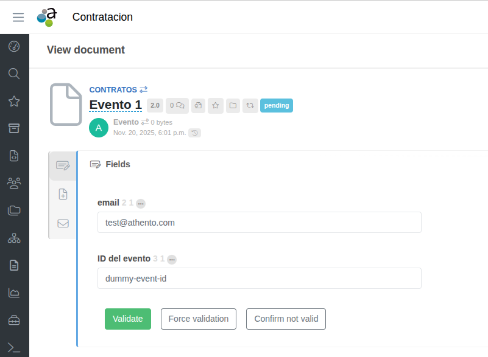Open the terminal prompt icon in sidebar
The image size is (488, 357).
click(x=14, y=347)
